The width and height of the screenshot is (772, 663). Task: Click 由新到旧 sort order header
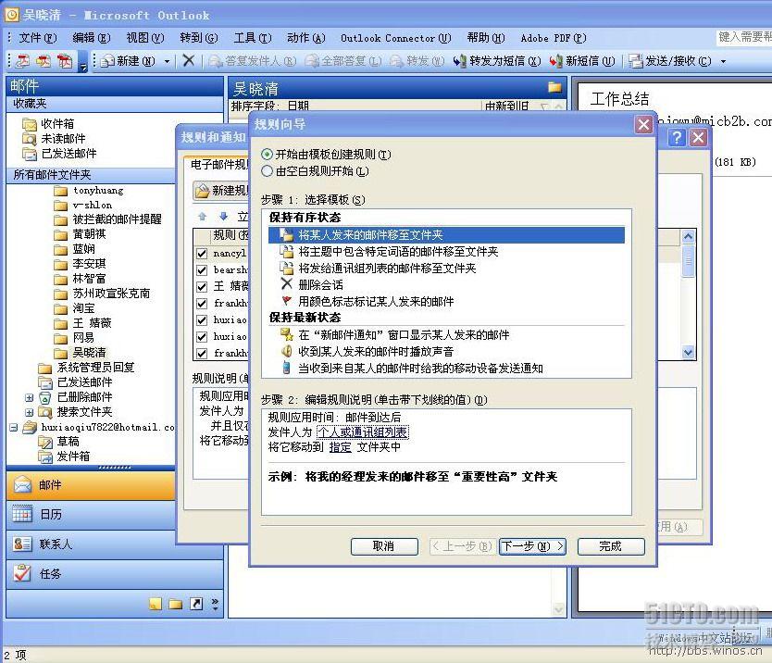(x=507, y=106)
